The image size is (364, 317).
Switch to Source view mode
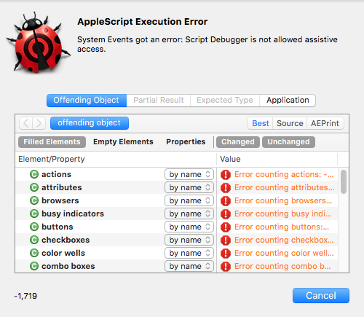point(290,123)
